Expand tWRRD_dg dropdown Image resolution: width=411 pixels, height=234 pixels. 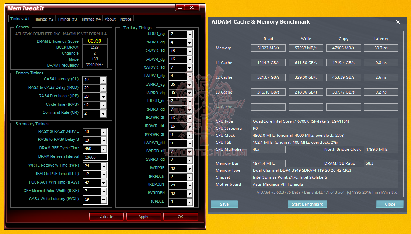point(189,93)
